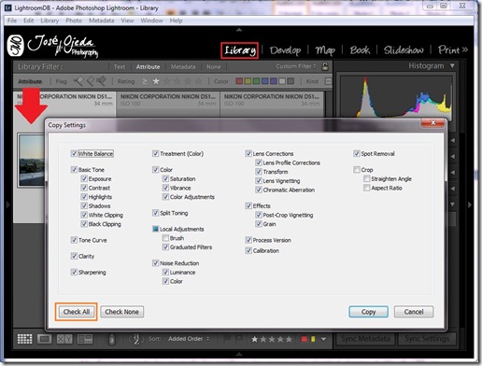Uncheck White Balance checkbox

tap(74, 153)
